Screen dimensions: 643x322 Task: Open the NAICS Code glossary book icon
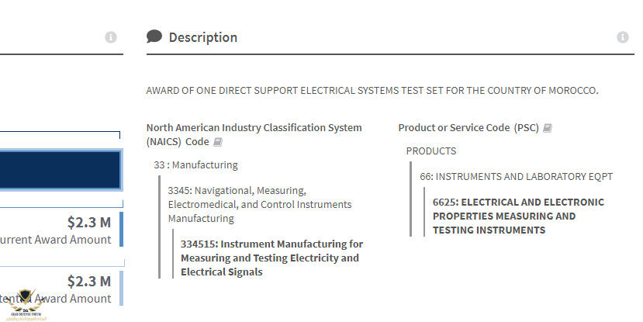pos(218,142)
